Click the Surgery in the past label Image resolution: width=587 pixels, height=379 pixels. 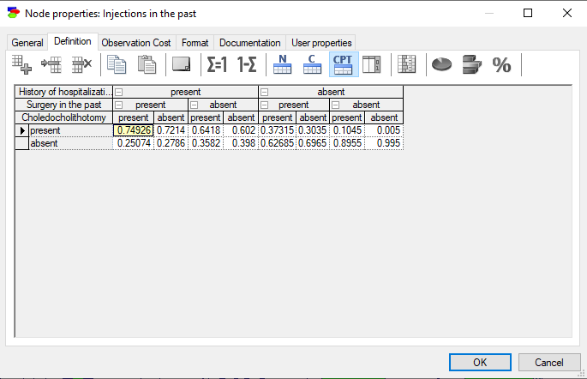[x=64, y=105]
